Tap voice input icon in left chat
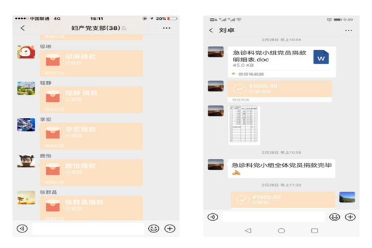 click(x=22, y=228)
